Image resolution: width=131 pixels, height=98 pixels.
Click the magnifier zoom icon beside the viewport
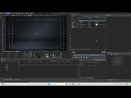pos(70,36)
